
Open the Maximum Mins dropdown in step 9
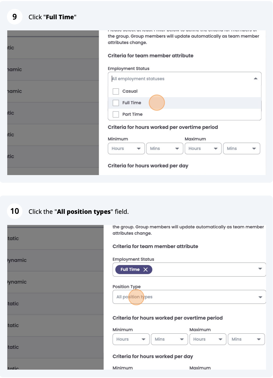[242, 149]
